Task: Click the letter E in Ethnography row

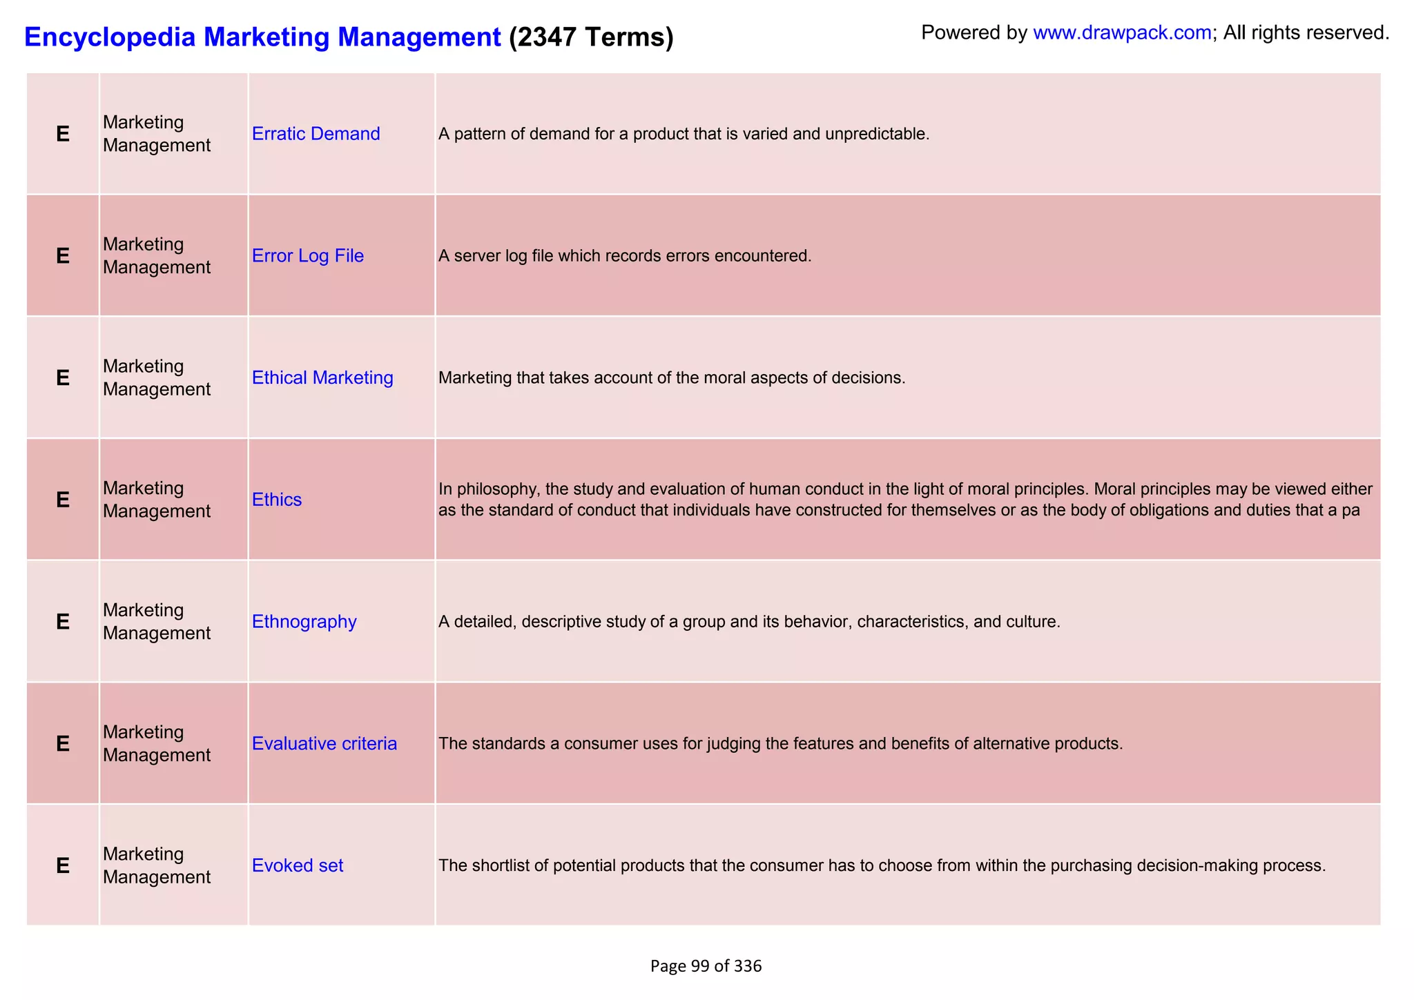Action: click(x=63, y=622)
